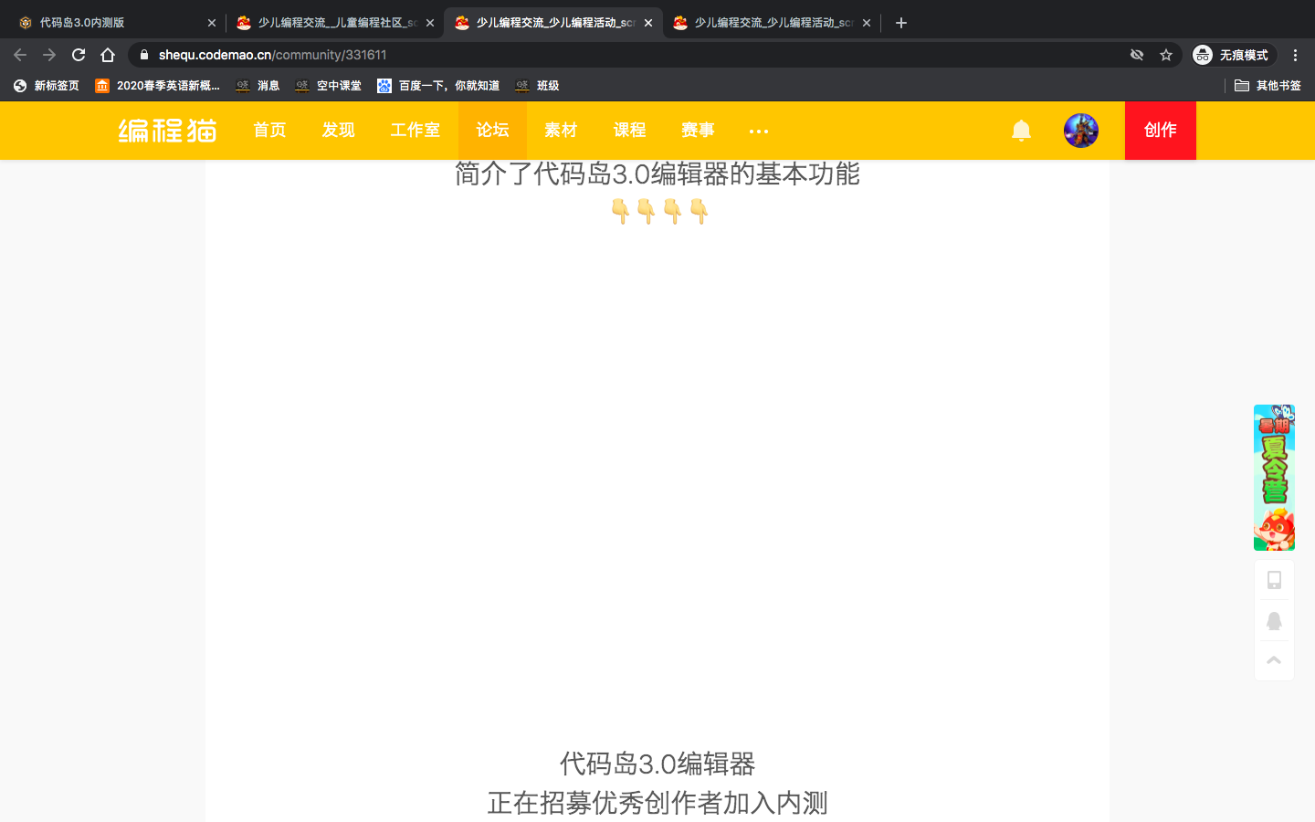
Task: Click the red 创作 button
Action: tap(1161, 131)
